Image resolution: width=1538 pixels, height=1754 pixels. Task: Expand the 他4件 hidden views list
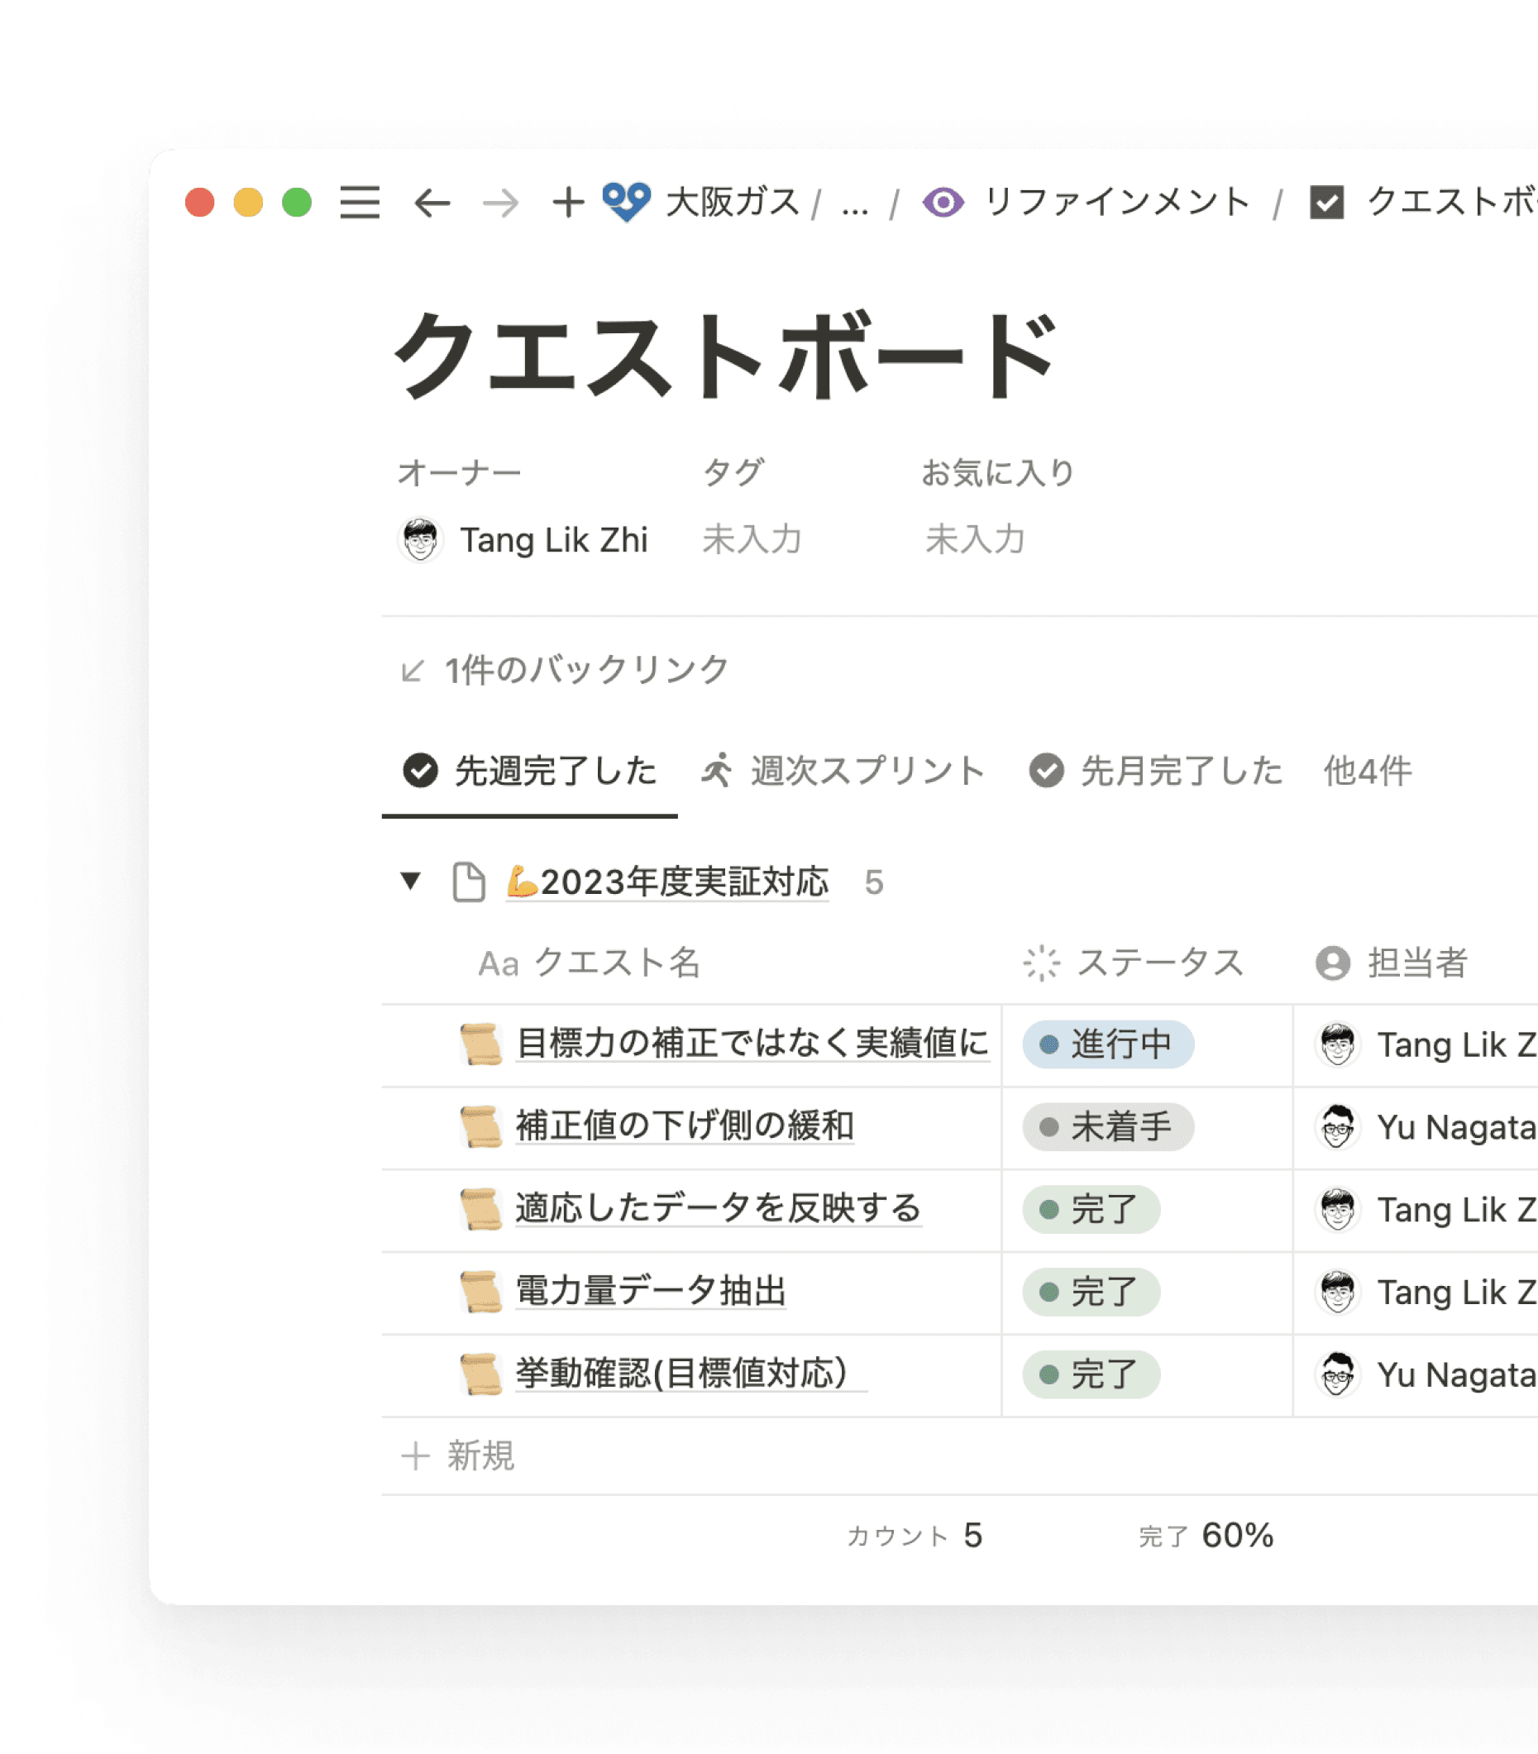[x=1366, y=771]
